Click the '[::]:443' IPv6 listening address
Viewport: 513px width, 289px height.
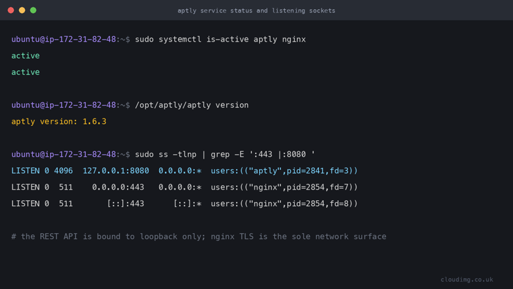[126, 203]
